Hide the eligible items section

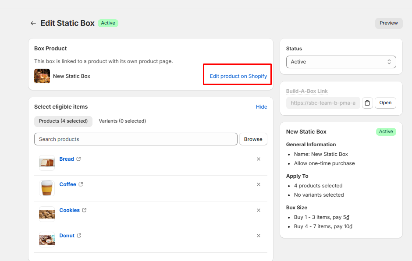[x=261, y=107]
